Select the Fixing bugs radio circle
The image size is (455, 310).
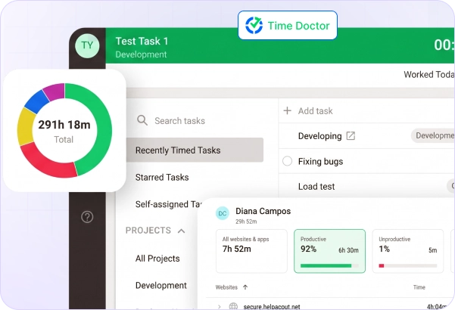[x=287, y=161]
